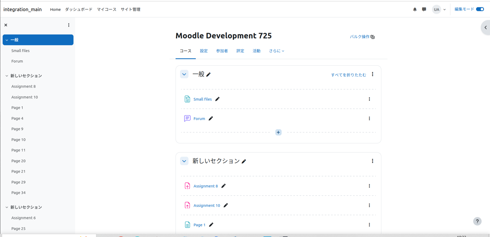
Task: Click すべてを折りたたむ collapse all link
Action: pyautogui.click(x=349, y=75)
